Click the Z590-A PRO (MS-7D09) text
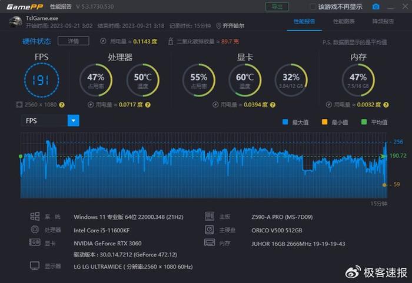This screenshot has width=412, height=283. [282, 217]
